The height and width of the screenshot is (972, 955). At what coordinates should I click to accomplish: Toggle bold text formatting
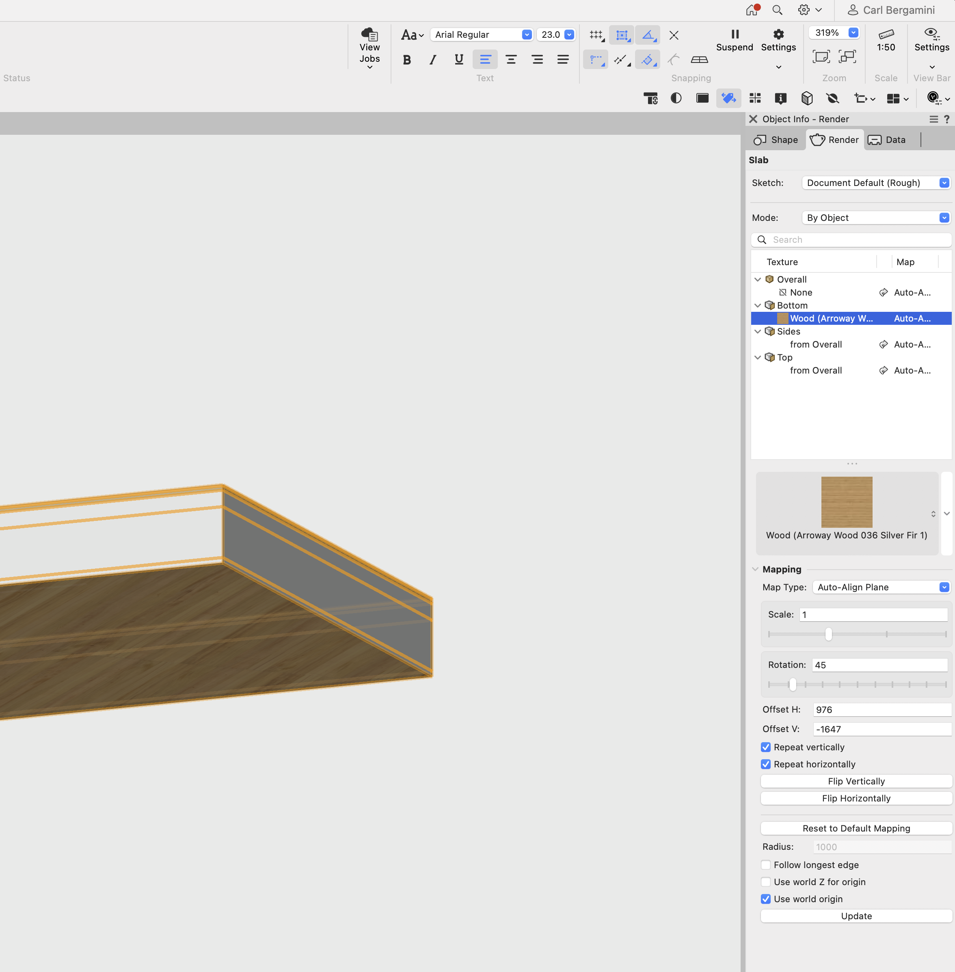click(407, 60)
